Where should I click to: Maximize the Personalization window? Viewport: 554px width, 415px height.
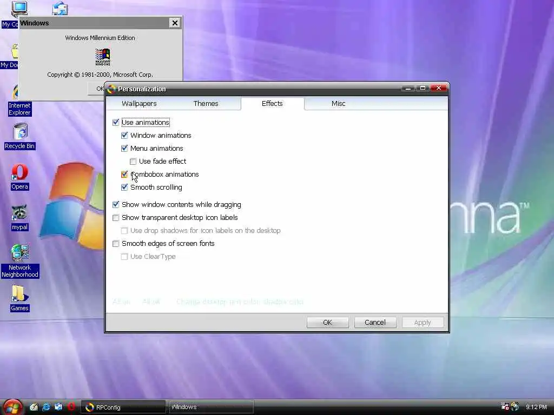point(423,88)
